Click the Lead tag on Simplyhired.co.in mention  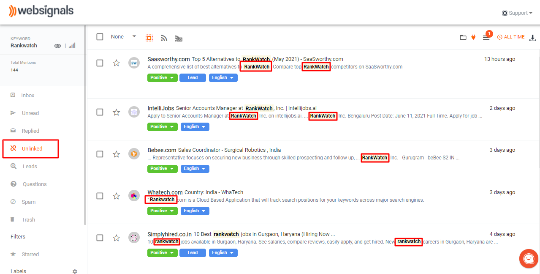[193, 253]
